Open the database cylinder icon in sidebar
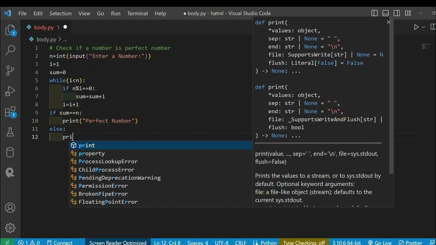The image size is (436, 245). tap(10, 152)
